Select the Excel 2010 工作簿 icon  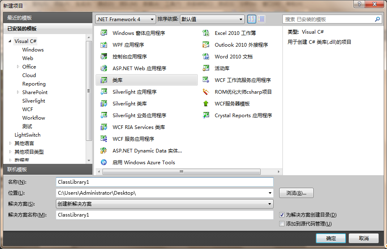pyautogui.click(x=206, y=33)
